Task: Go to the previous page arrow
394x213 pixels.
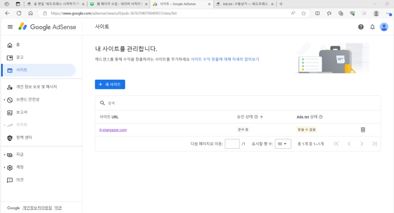Action: point(349,144)
